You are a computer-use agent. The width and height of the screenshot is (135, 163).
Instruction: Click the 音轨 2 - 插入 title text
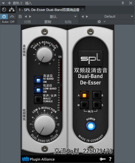(22, 3)
